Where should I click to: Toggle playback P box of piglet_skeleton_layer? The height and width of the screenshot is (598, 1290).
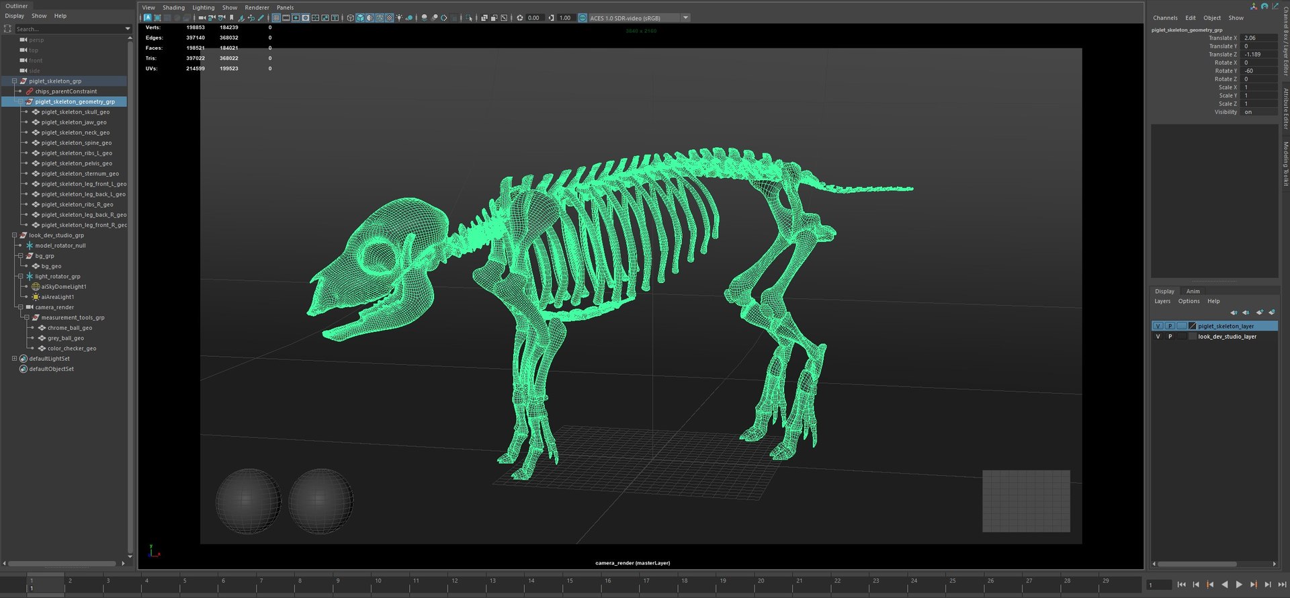1170,326
